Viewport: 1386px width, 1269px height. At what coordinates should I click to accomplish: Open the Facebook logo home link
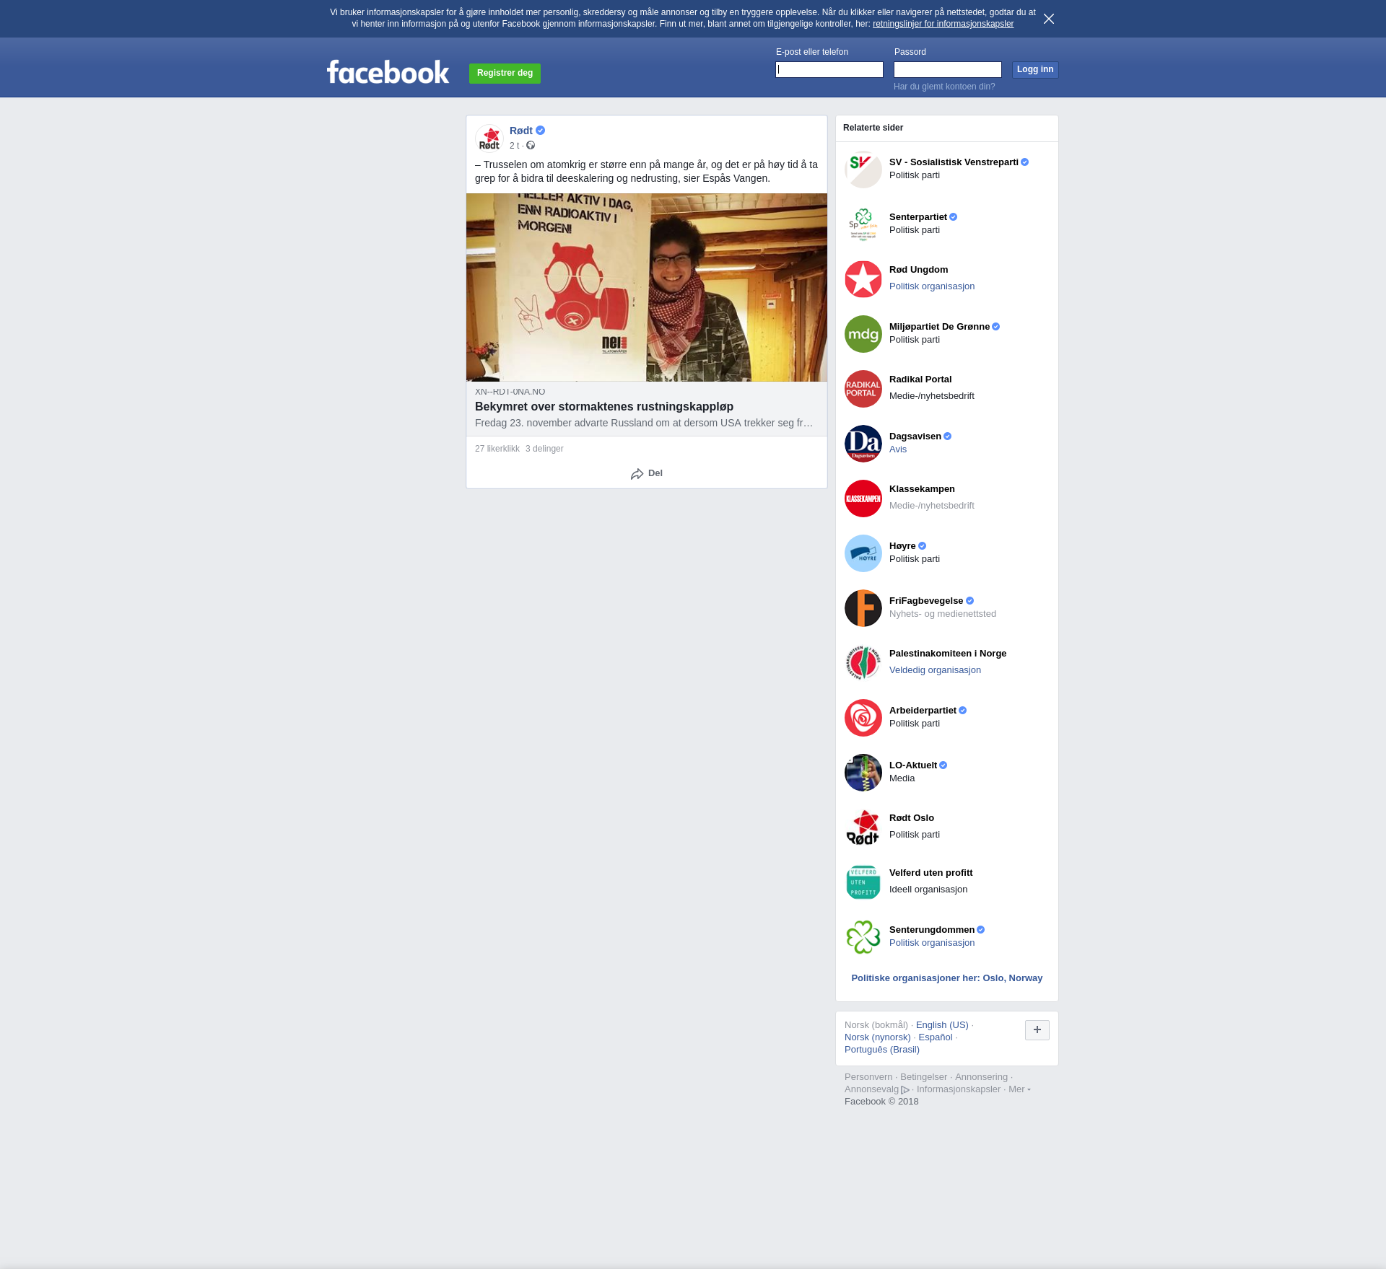388,71
